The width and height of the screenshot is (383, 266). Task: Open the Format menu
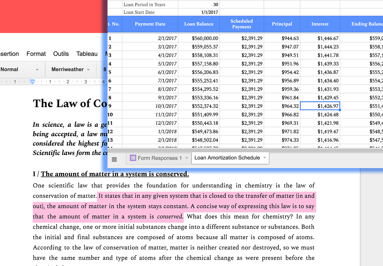tap(36, 54)
